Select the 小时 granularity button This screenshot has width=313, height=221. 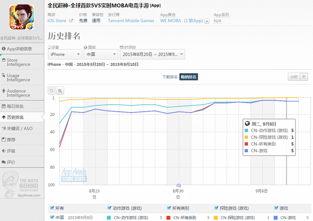click(x=293, y=77)
